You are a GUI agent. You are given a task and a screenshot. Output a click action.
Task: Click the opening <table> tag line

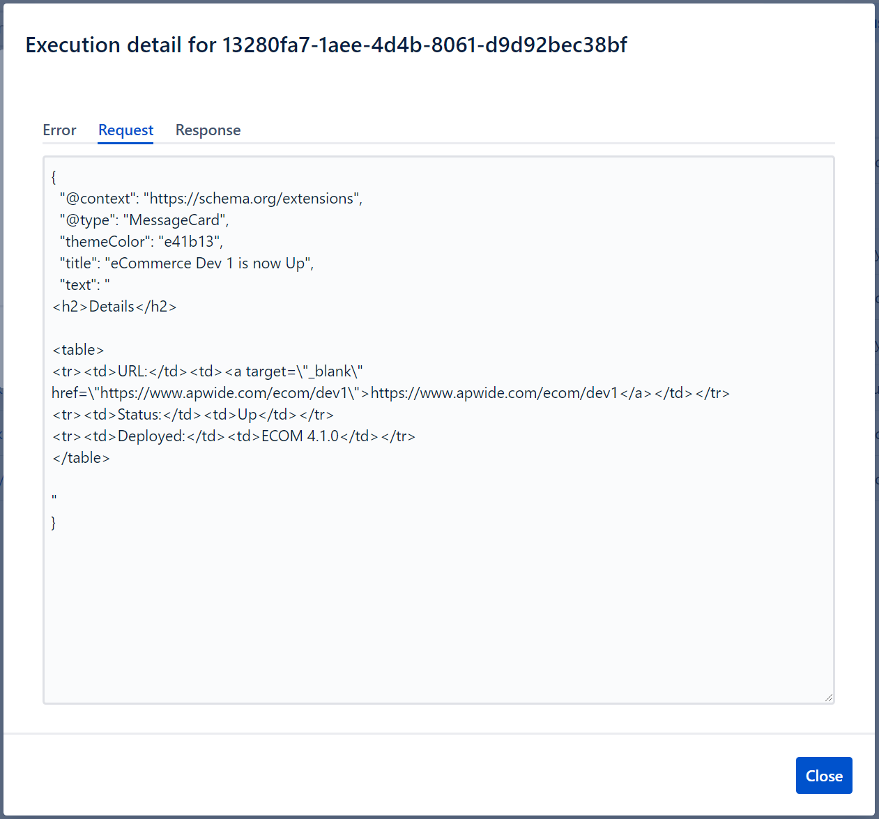78,350
